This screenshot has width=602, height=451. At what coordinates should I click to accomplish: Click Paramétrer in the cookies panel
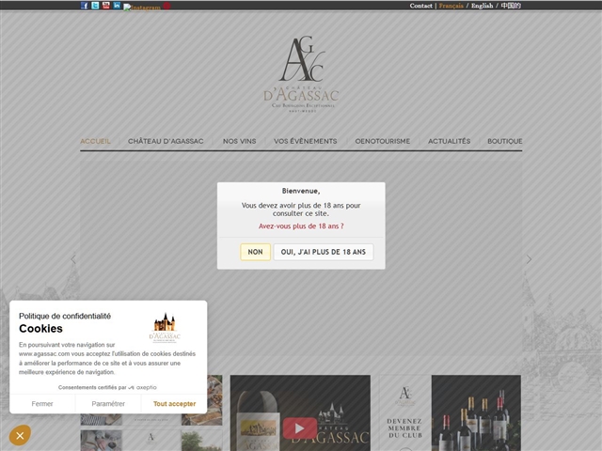108,404
